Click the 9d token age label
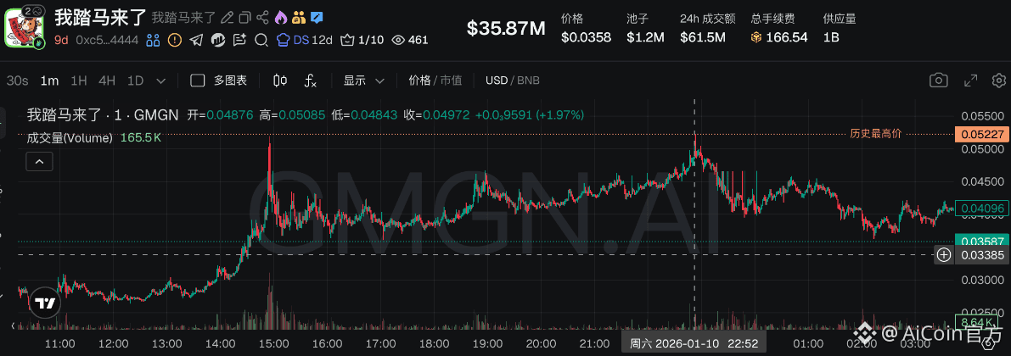Viewport: 1011px width, 356px height. pyautogui.click(x=61, y=40)
